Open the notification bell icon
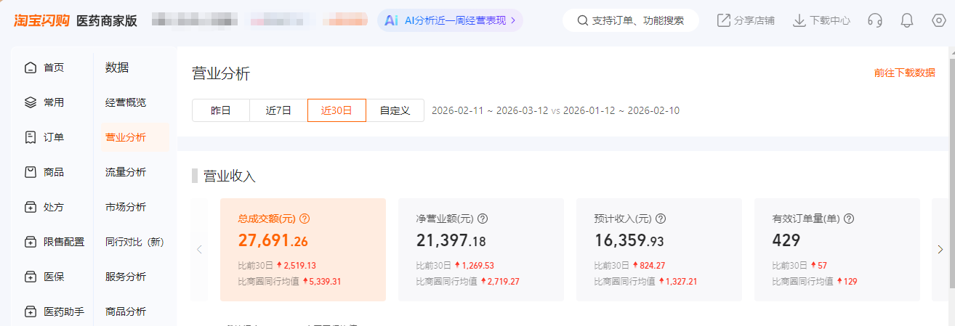This screenshot has height=326, width=955. click(x=906, y=20)
